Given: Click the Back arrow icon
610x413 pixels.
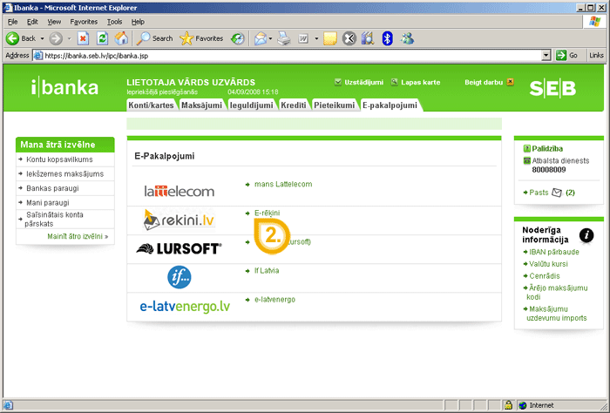Looking at the screenshot, I should click(x=12, y=38).
